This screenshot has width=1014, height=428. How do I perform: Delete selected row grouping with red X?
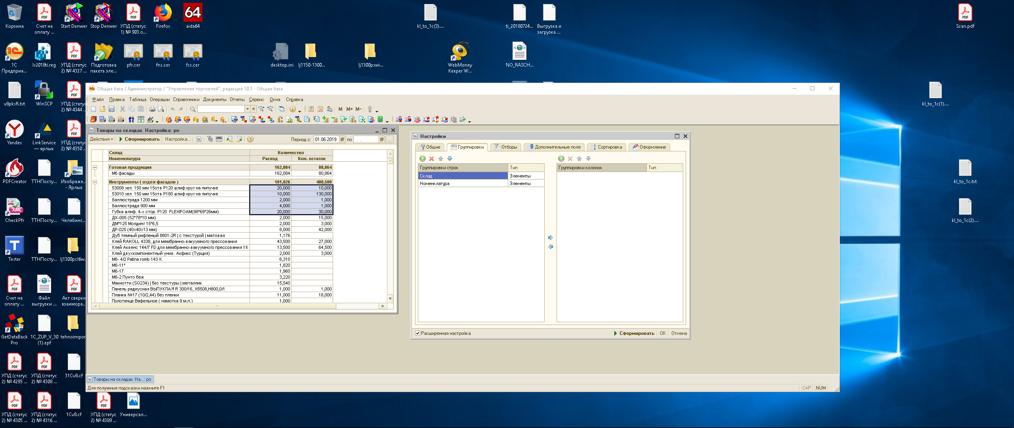(431, 159)
